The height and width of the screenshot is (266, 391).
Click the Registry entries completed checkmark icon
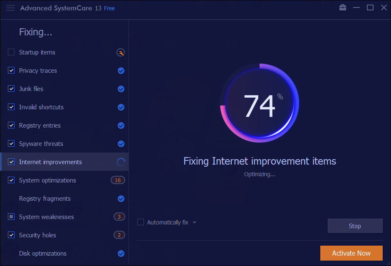(121, 126)
